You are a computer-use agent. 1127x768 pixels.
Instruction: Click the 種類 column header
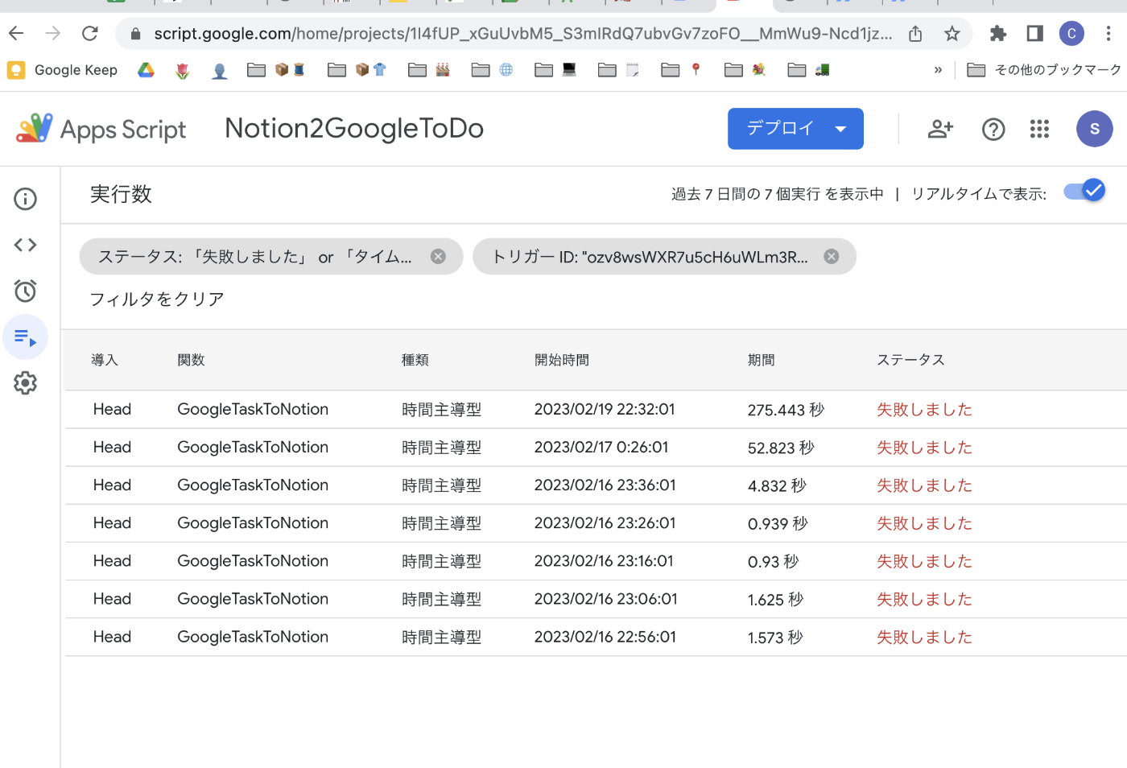415,360
